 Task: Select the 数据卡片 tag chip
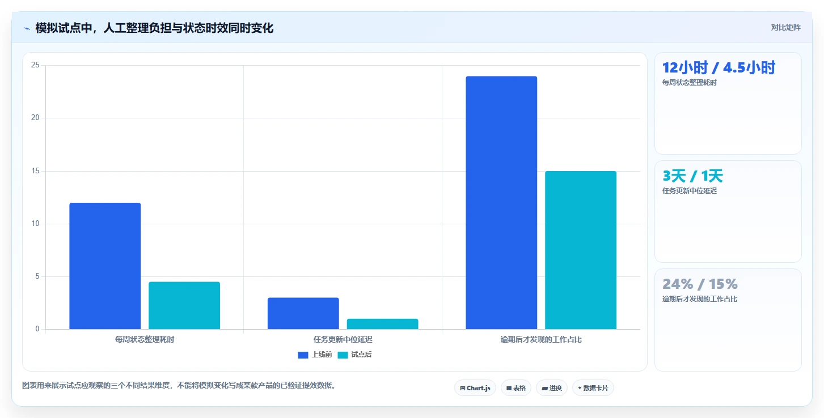pyautogui.click(x=593, y=388)
